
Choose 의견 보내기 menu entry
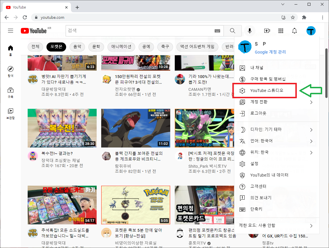[x=277, y=198]
